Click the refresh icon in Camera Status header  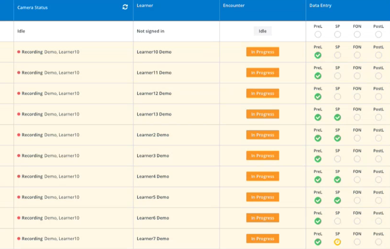(x=125, y=7)
